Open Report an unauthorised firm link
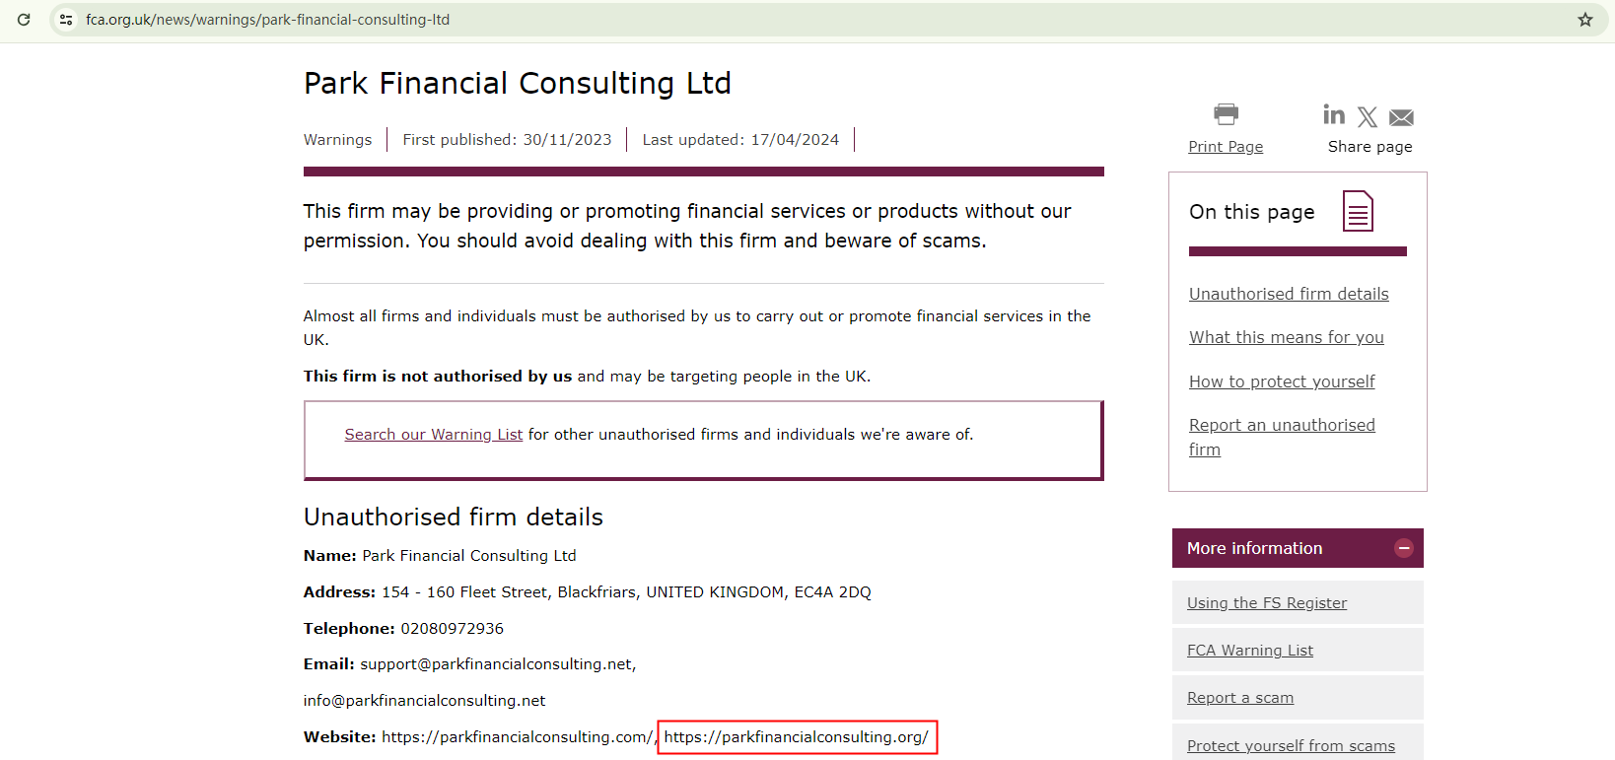The image size is (1615, 760). tap(1282, 426)
